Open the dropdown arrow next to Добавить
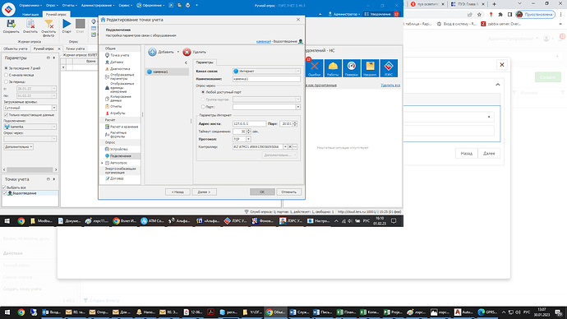 178,52
